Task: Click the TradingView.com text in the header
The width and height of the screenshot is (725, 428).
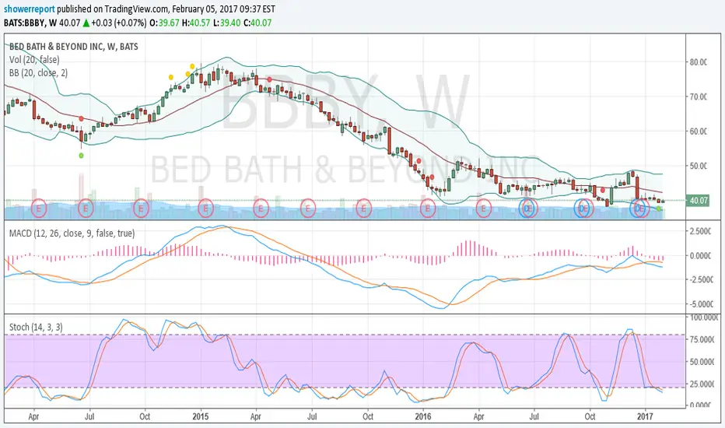Action: tap(138, 9)
